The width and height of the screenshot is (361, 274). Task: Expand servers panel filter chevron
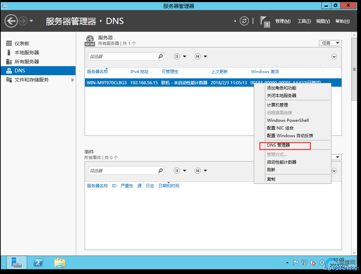(x=334, y=57)
